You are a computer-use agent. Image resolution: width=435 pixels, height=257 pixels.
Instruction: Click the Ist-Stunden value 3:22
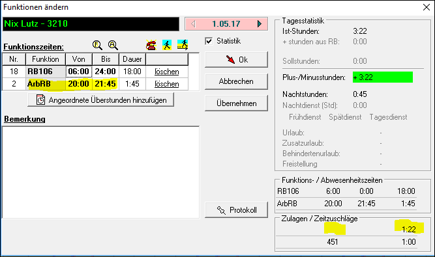[x=360, y=31]
